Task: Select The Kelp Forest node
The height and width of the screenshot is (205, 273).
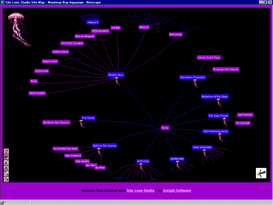Action: point(218,116)
